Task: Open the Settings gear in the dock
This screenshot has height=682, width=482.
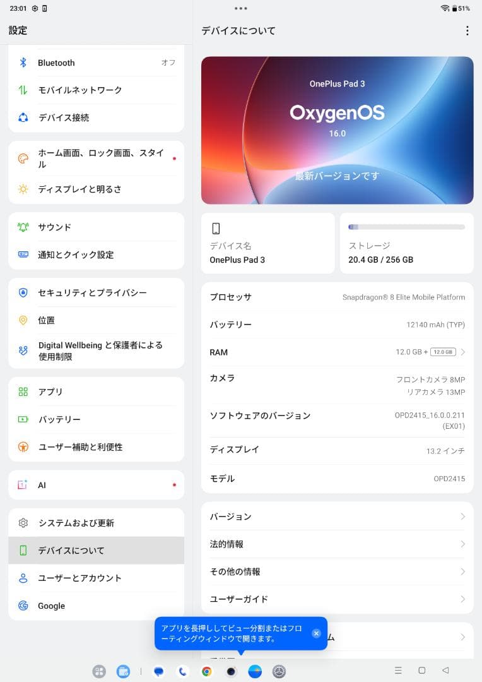Action: pos(279,671)
